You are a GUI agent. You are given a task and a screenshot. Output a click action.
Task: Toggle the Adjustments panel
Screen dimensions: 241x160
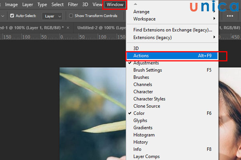coord(172,63)
